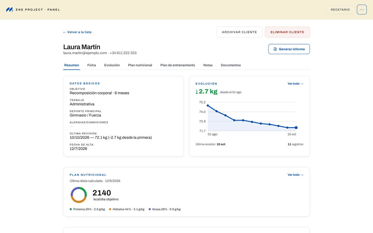Click Eliminar cliente button
The image size is (373, 233).
coord(287,32)
